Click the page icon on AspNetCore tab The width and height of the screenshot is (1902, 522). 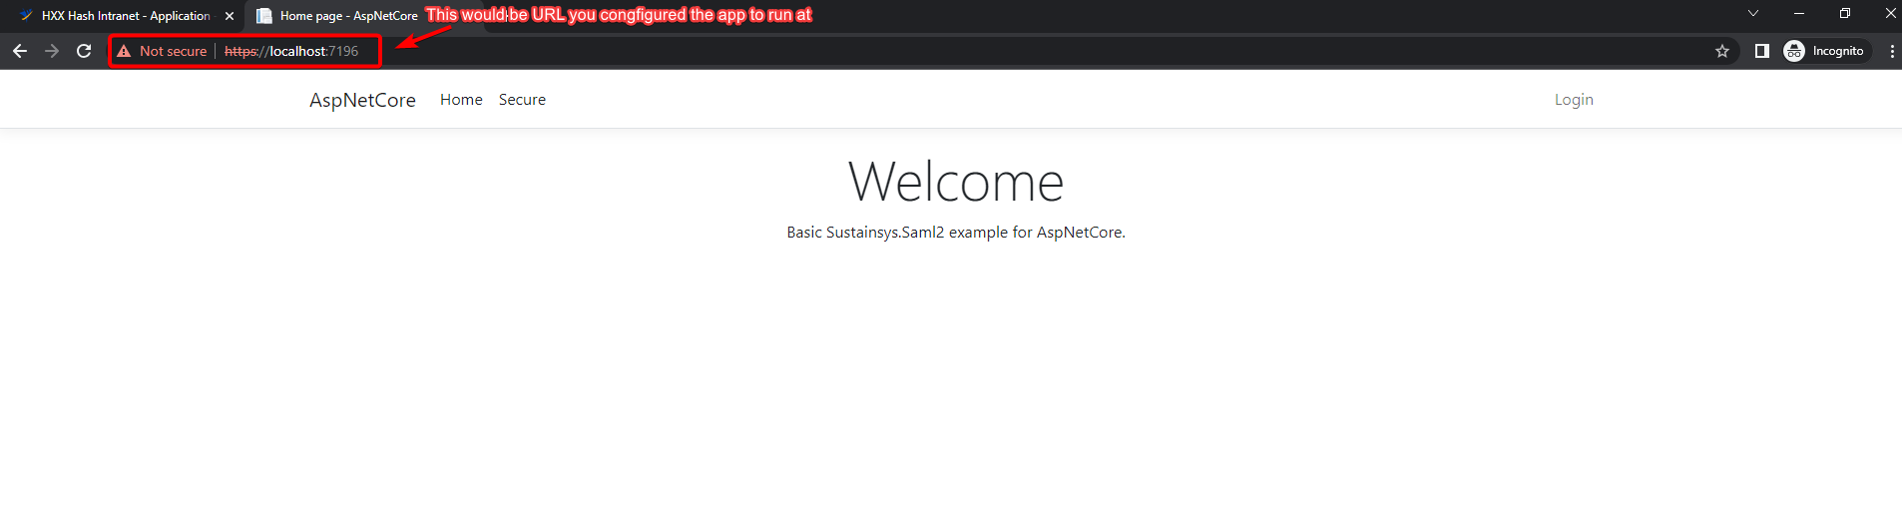click(264, 16)
